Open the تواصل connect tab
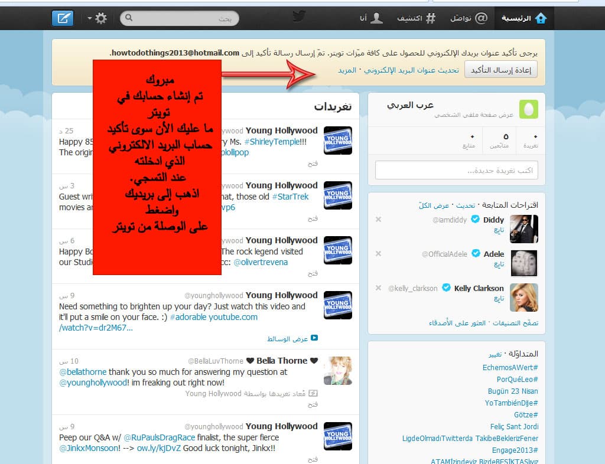Image resolution: width=605 pixels, height=464 pixels. pos(469,18)
